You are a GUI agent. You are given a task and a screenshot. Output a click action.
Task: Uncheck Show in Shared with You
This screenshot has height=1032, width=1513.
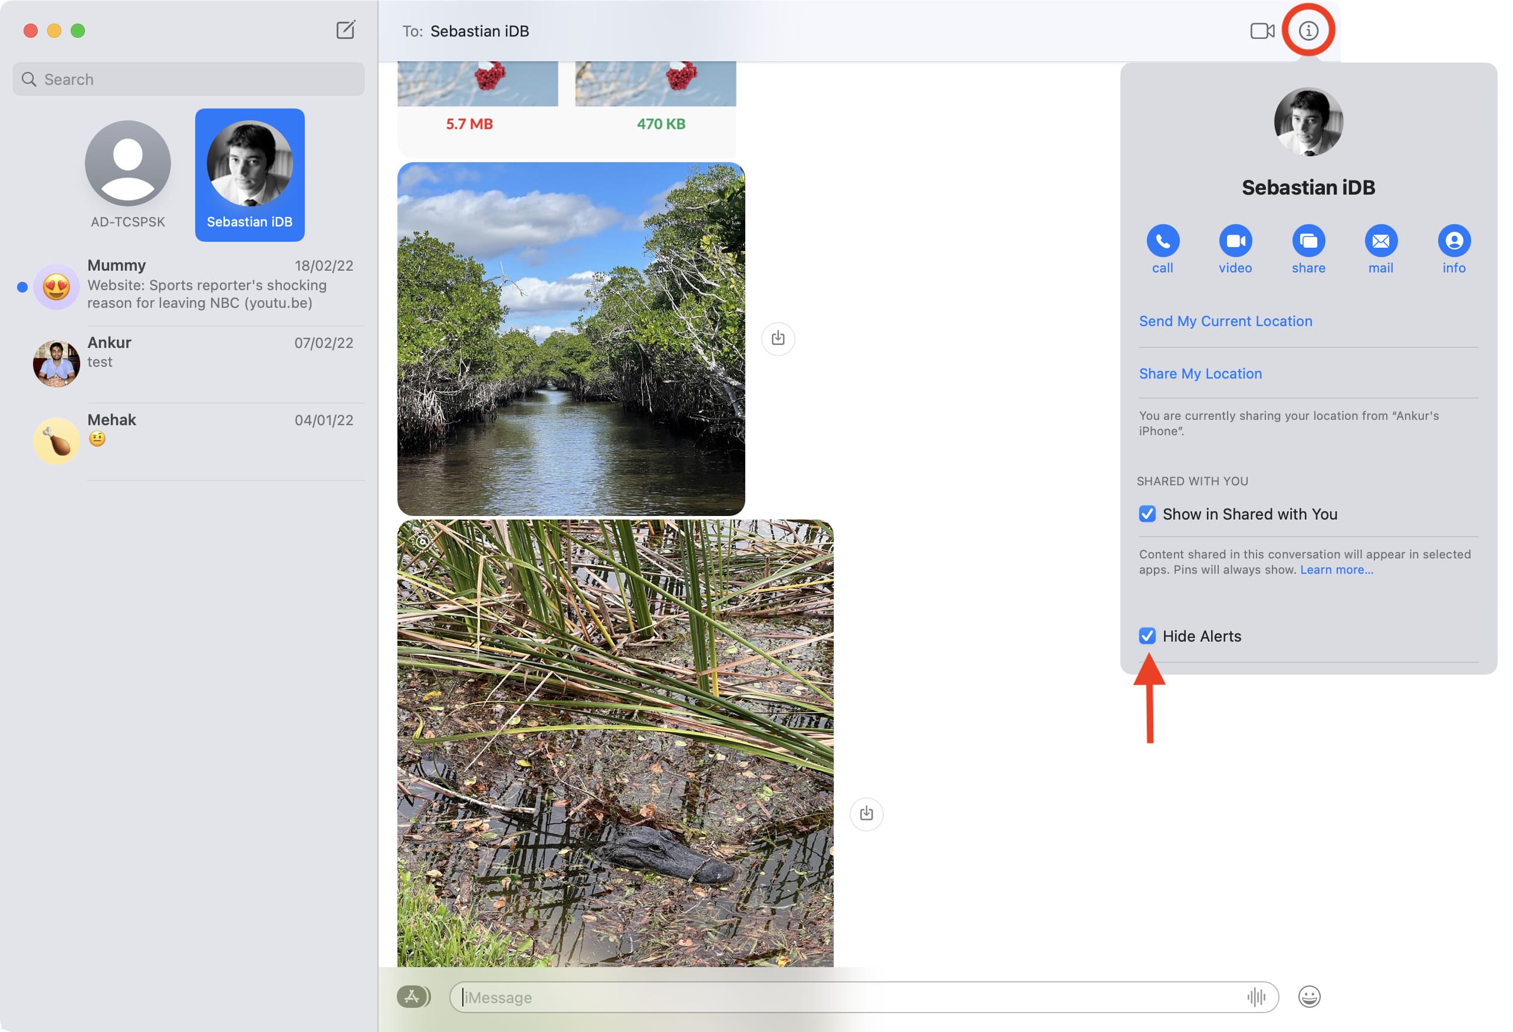[1149, 514]
